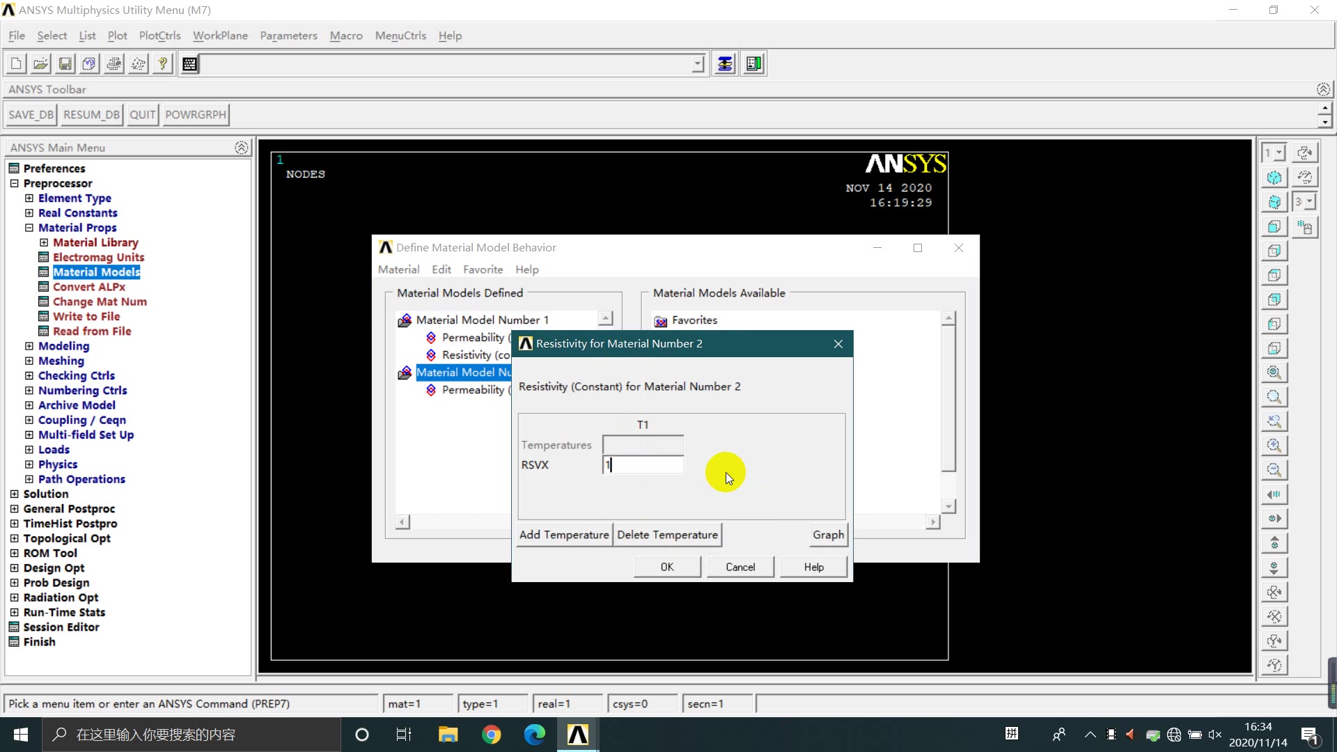Expand the Element Type tree node
1337x752 pixels.
tap(29, 198)
